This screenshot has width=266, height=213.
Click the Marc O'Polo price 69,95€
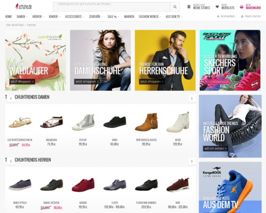click(20, 207)
